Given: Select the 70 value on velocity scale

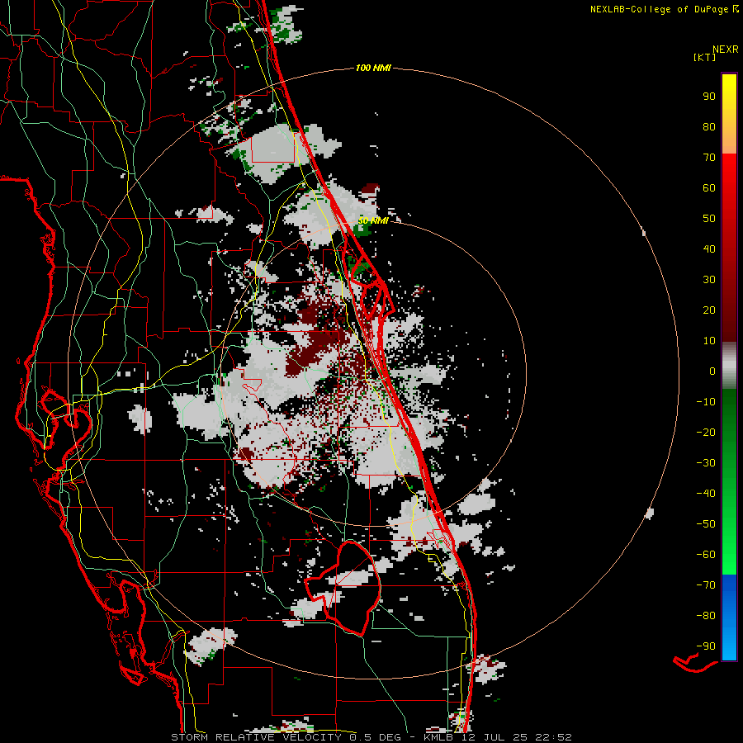Looking at the screenshot, I should point(709,158).
